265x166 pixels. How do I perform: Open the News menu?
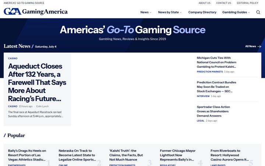145,12
